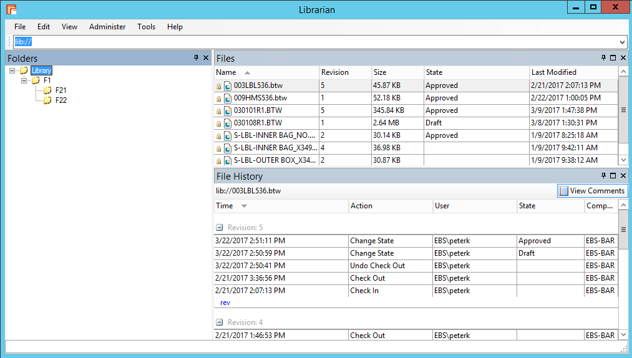
Task: Open the Administer menu
Action: [107, 27]
